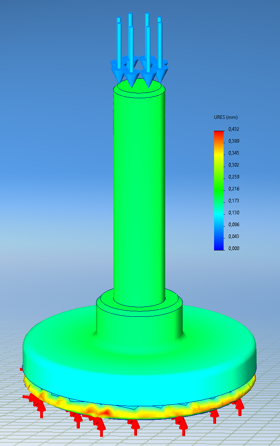The width and height of the screenshot is (280, 446).
Task: Click the 0,389 legend label
Action: pyautogui.click(x=234, y=141)
